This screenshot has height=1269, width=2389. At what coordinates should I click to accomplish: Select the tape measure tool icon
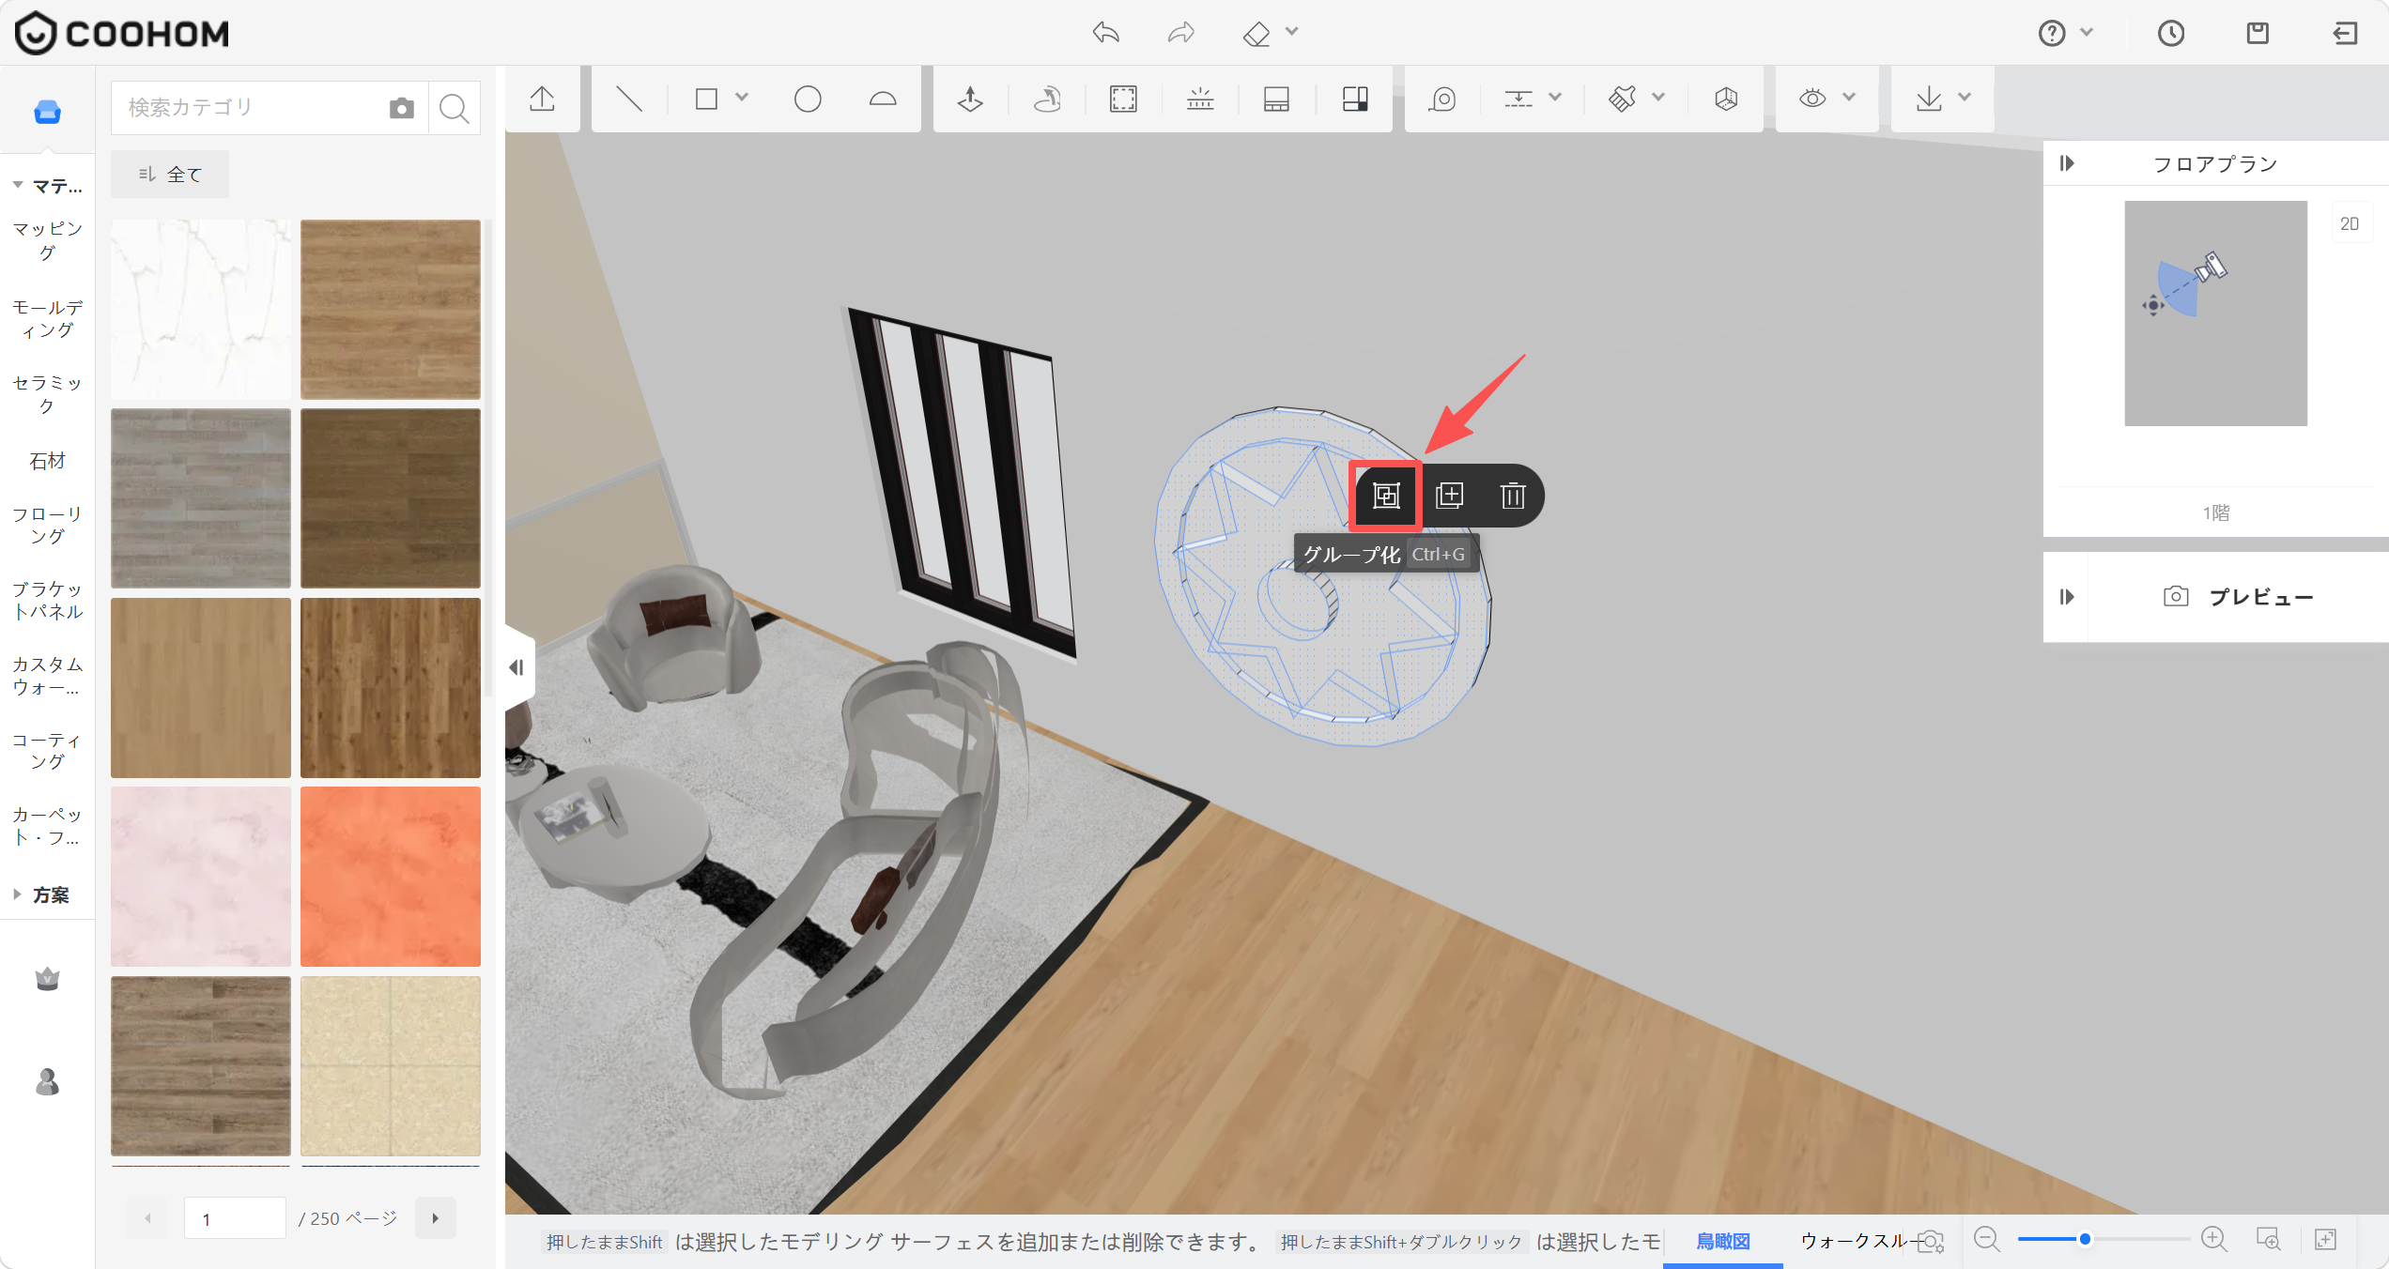1442,99
